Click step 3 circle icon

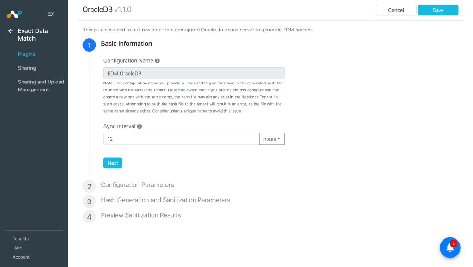click(89, 202)
